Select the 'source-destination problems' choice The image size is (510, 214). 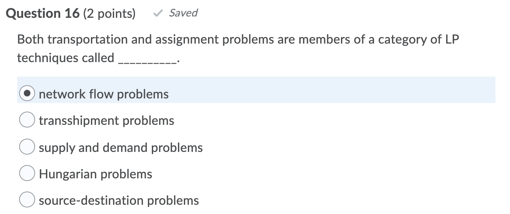27,199
